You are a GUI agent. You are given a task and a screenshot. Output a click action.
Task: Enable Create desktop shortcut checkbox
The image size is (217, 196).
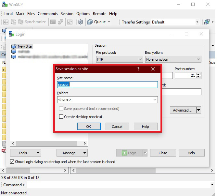61,117
